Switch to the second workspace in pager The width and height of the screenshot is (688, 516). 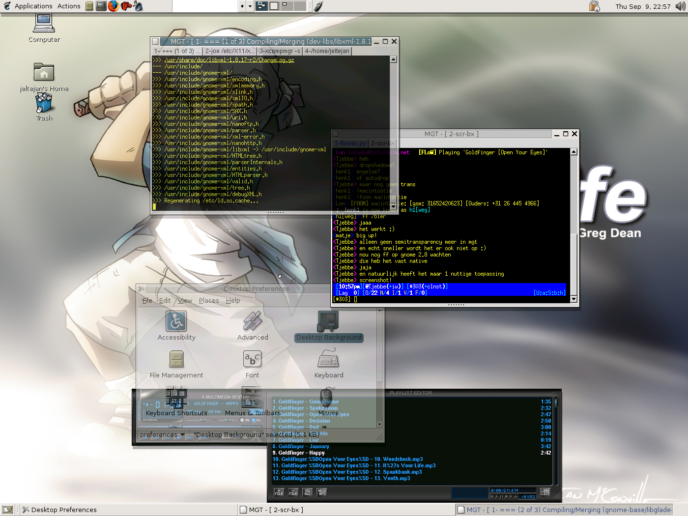tap(274, 6)
